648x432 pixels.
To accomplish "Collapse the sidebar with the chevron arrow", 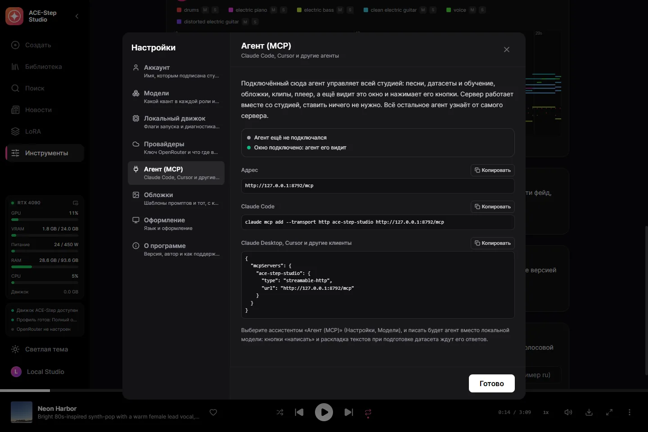I will coord(77,16).
